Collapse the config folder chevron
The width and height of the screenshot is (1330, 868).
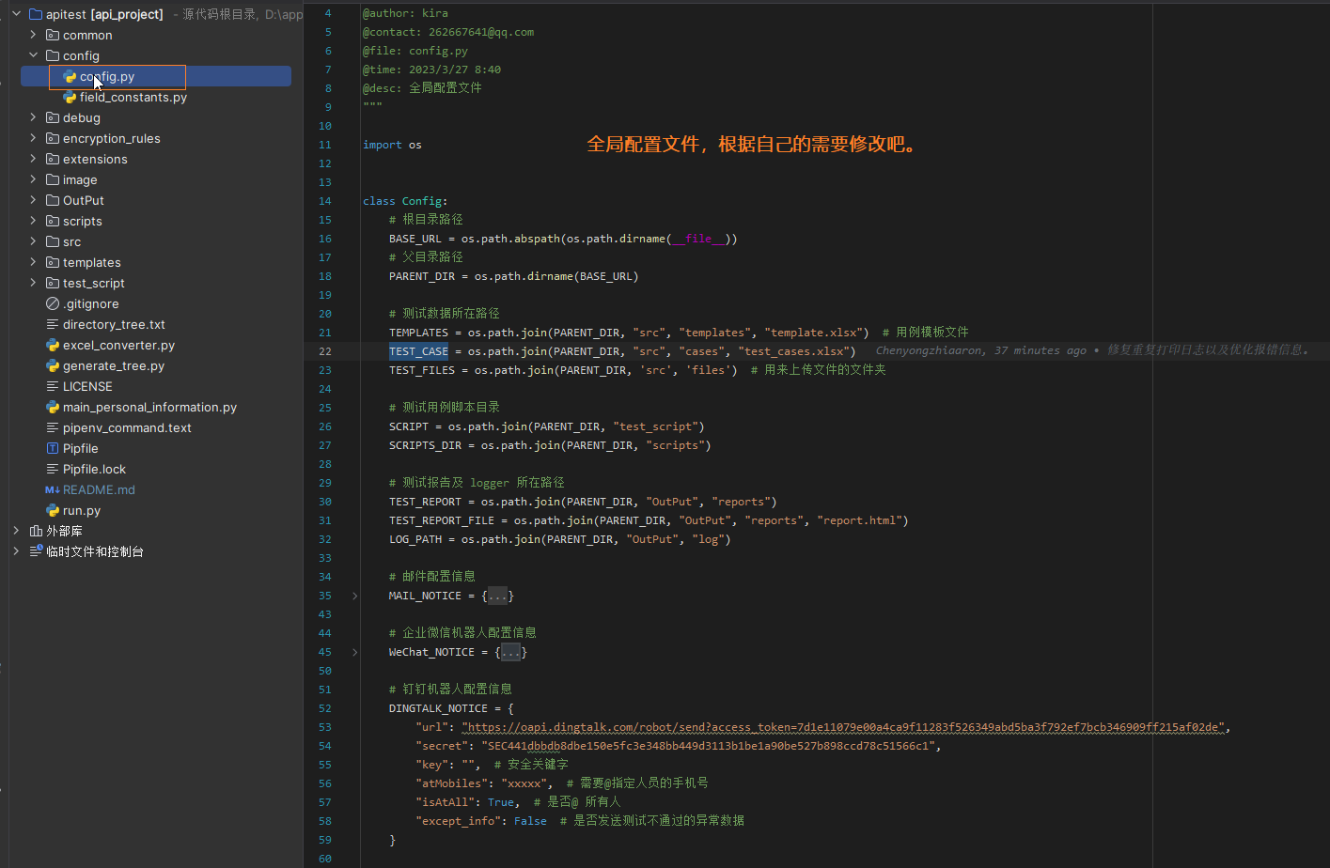pyautogui.click(x=33, y=55)
